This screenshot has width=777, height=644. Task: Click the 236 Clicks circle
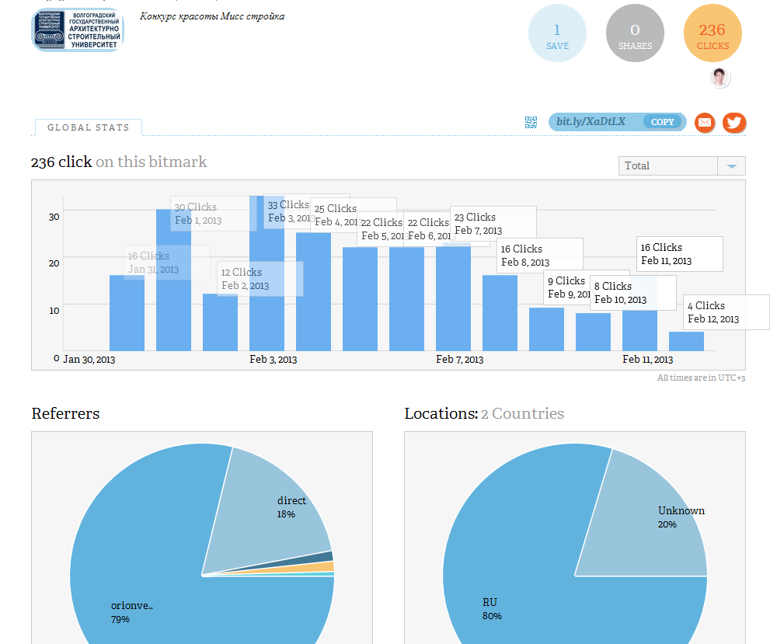click(713, 33)
